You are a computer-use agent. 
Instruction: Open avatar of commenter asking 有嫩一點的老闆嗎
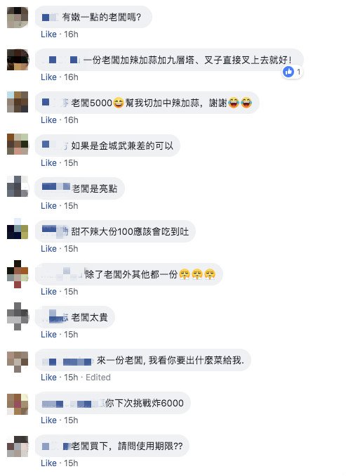tap(18, 18)
